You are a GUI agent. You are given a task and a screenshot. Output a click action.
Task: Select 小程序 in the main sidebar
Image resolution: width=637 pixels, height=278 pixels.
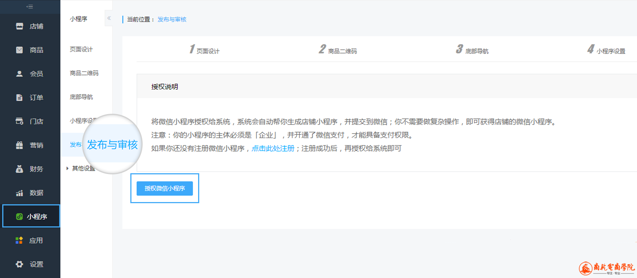[31, 216]
